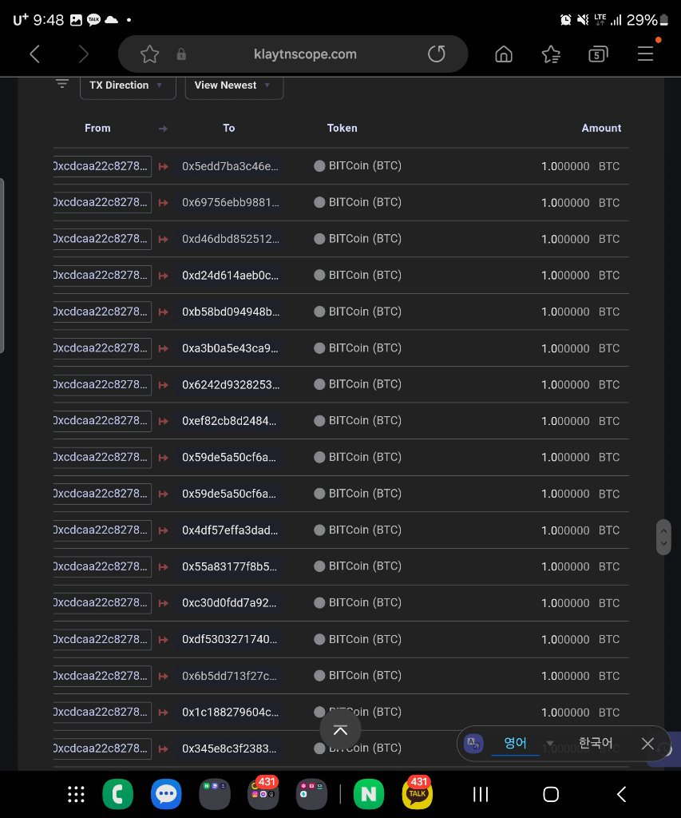Open the filter icon beside TX Direction
The image size is (681, 818).
(62, 84)
